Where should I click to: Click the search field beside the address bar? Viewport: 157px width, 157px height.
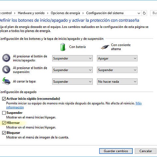[154, 13]
